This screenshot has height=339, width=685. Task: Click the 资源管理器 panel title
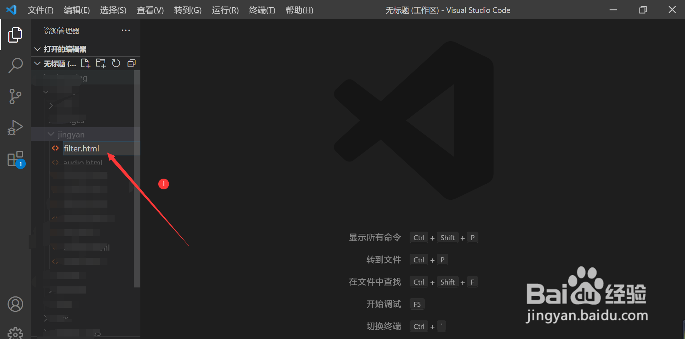tap(62, 31)
